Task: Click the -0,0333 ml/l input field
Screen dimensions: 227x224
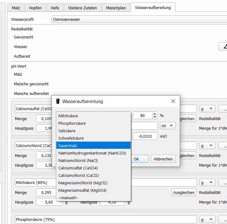Action: tap(145, 136)
